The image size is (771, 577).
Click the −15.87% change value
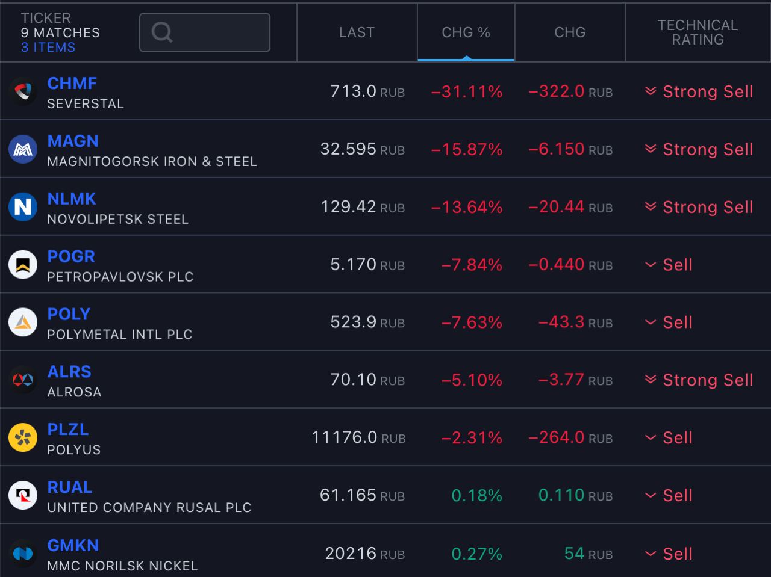467,149
